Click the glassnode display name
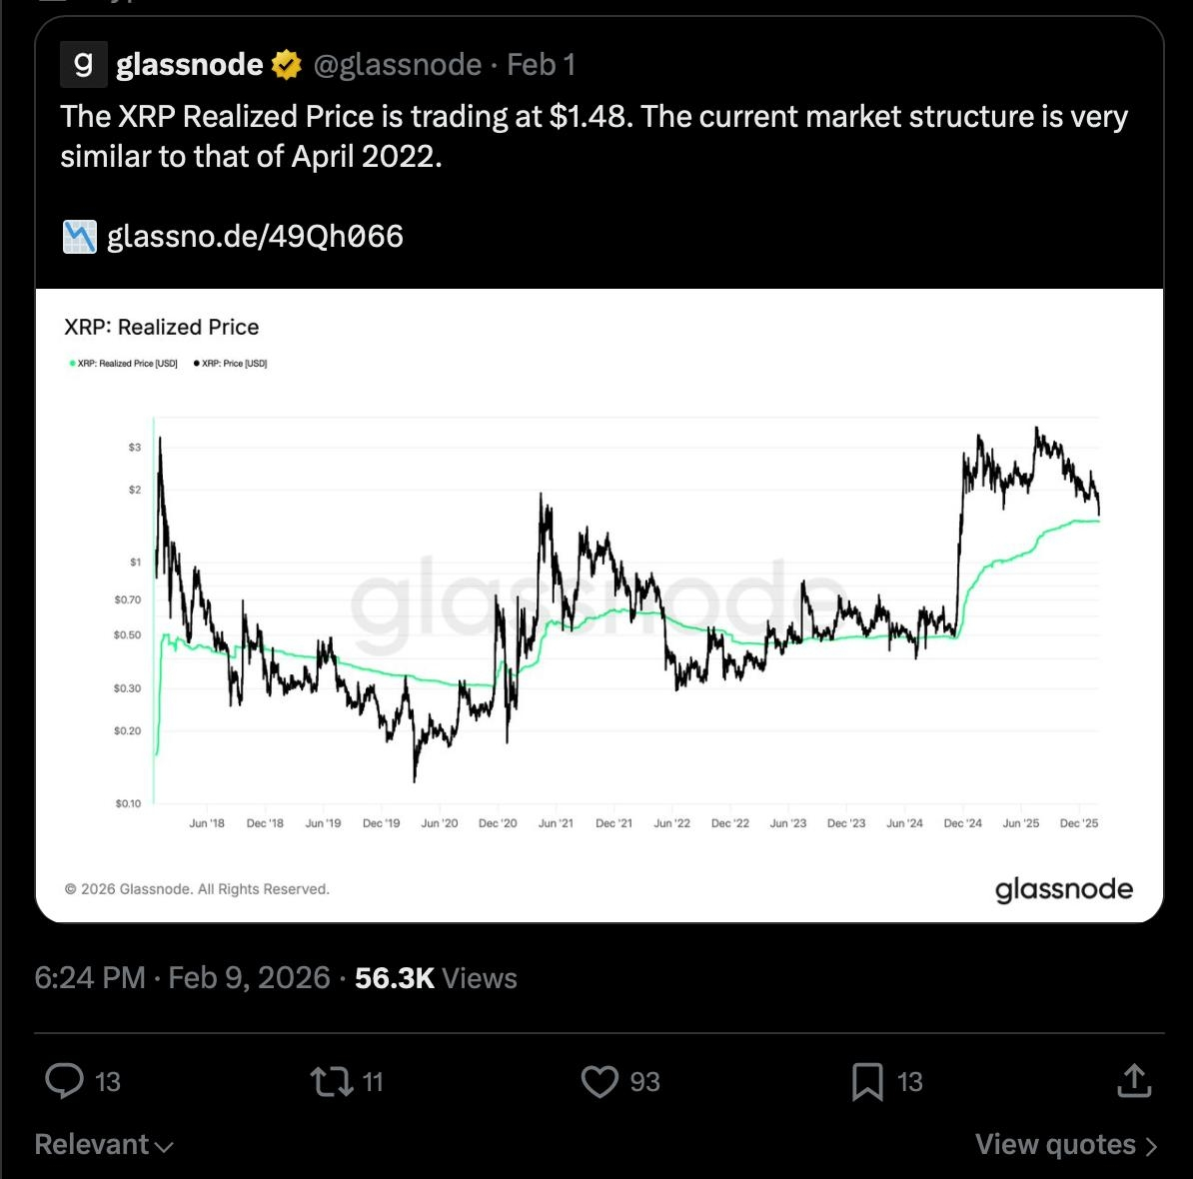This screenshot has width=1193, height=1179. point(189,65)
